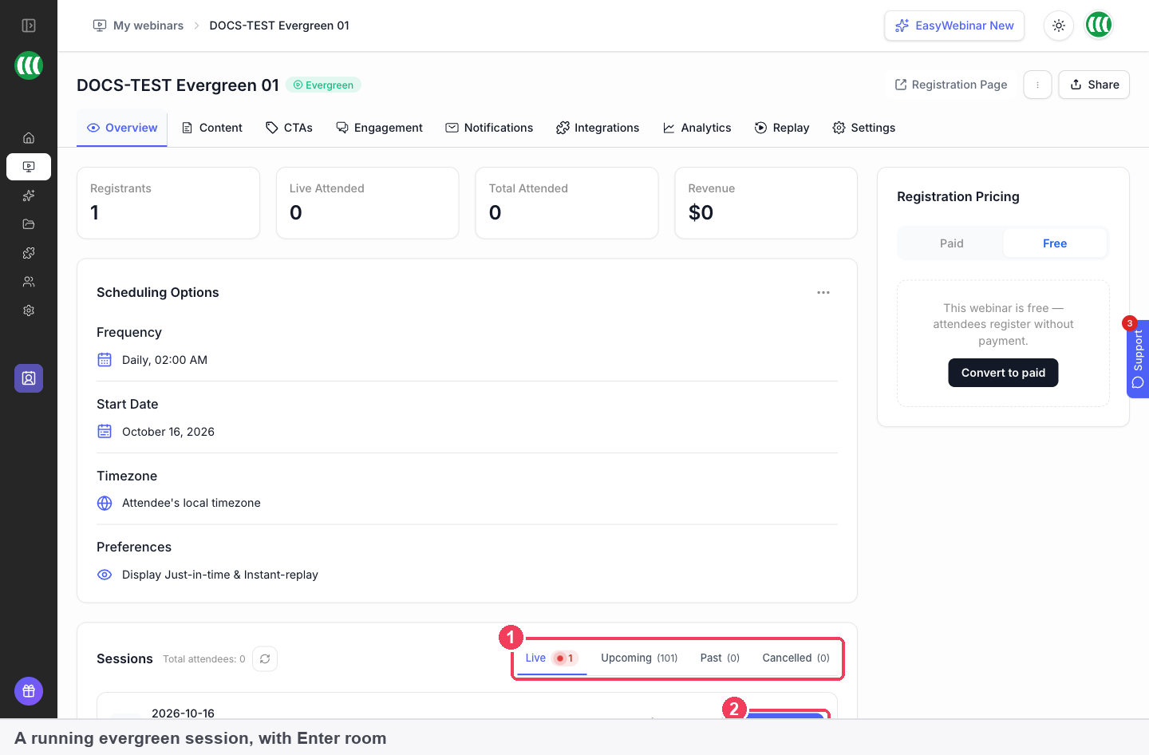Screen dimensions: 1149x755
Task: Go to the Notifications tab
Action: (x=489, y=128)
